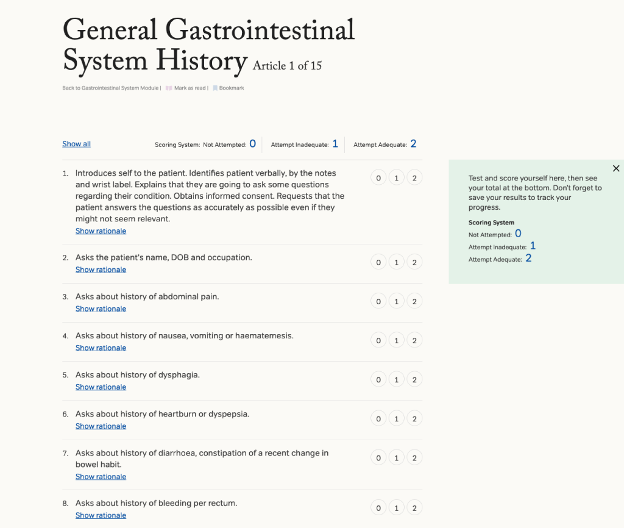Score bleeding per rectum item as 0
This screenshot has width=624, height=528.
[x=378, y=508]
